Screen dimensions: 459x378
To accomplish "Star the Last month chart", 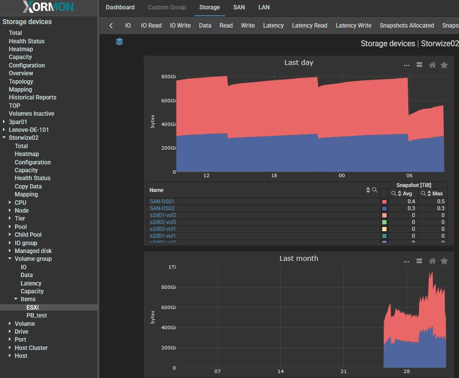I will [444, 261].
